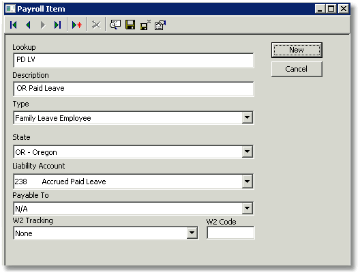Save record using floppy disk icon
Viewport: 360px width, 275px height.
tap(130, 25)
